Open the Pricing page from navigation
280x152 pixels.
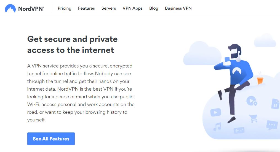tap(65, 8)
